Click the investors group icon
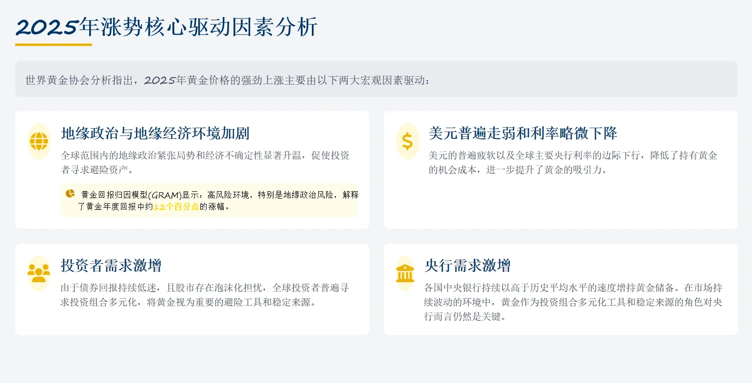This screenshot has height=383, width=752. [39, 273]
